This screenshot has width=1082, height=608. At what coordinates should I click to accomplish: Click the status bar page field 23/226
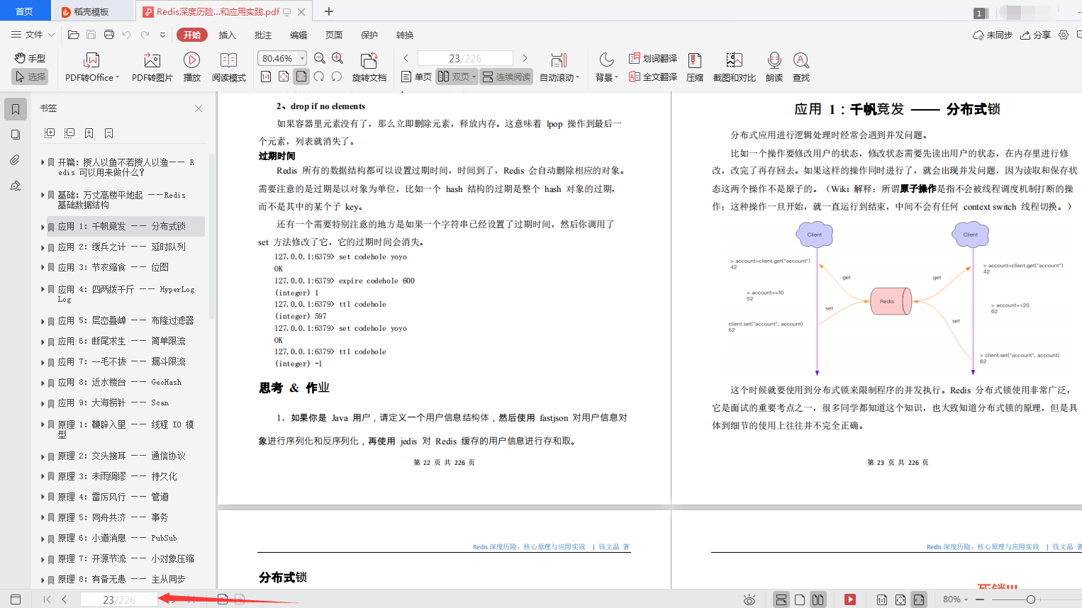coord(118,599)
